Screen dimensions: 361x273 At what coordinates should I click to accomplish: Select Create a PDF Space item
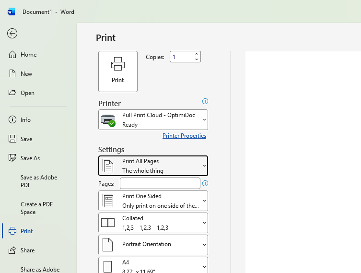[x=37, y=208]
